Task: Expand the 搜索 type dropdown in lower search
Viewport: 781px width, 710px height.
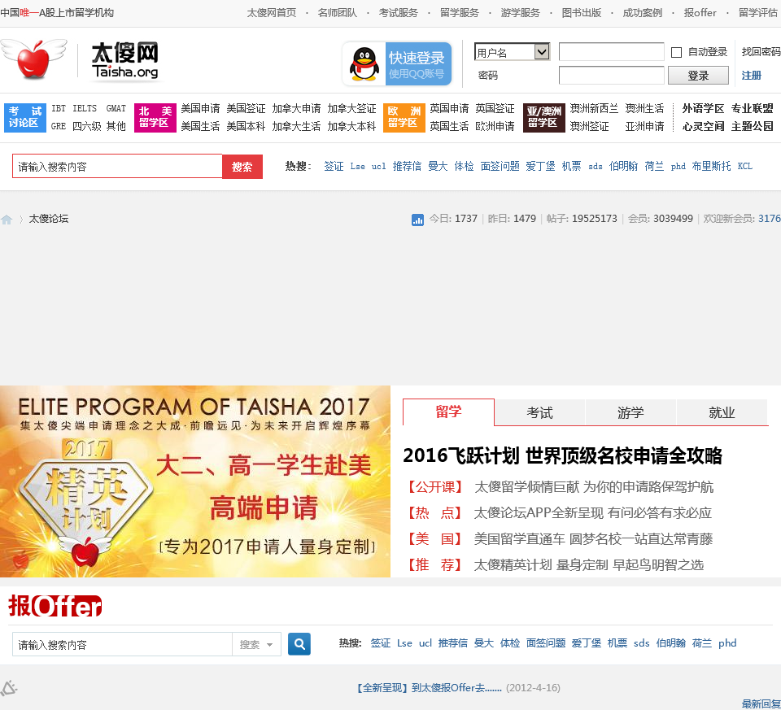Action: (x=256, y=644)
